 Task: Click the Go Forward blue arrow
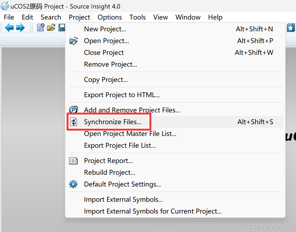pyautogui.click(x=20, y=28)
